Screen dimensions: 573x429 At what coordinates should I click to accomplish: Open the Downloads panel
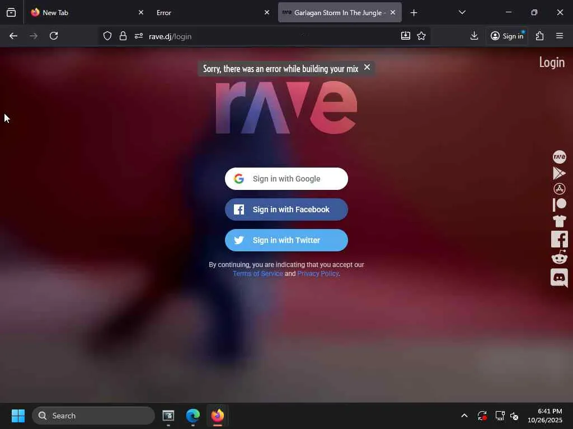point(474,36)
